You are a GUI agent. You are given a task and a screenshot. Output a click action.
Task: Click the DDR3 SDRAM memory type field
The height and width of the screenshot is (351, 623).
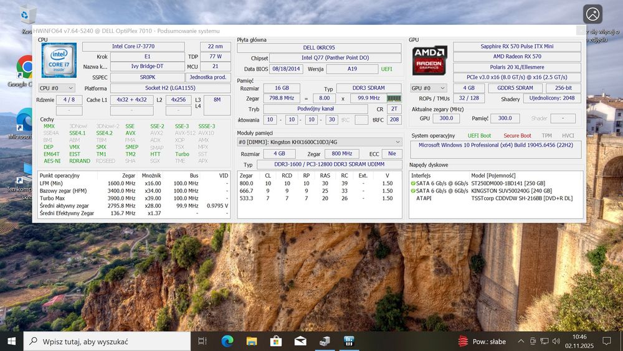tap(368, 88)
